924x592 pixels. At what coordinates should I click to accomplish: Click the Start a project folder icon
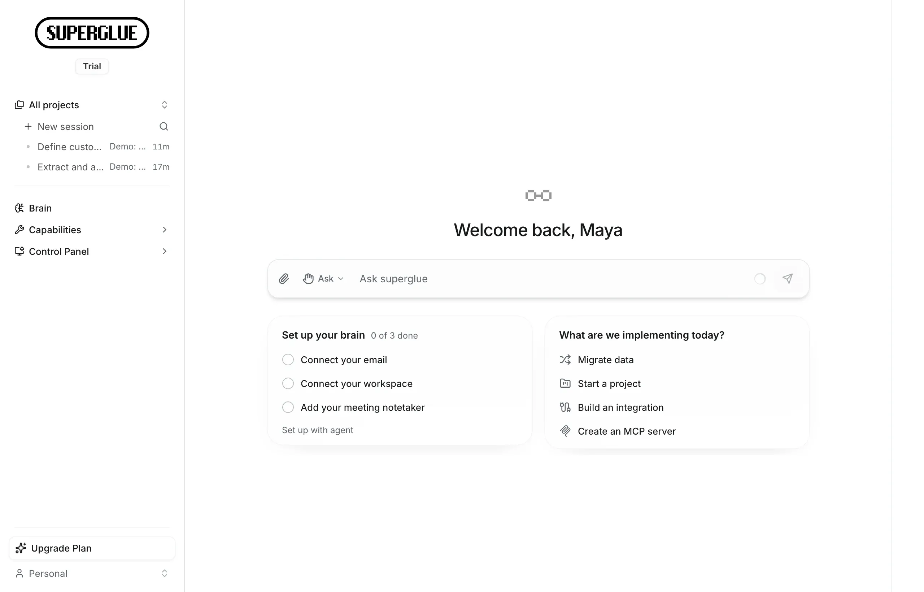[x=565, y=384]
